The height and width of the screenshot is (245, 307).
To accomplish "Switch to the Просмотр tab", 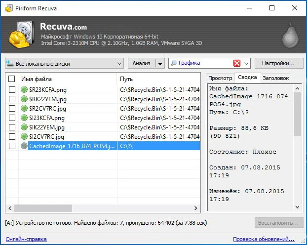I will tap(220, 78).
